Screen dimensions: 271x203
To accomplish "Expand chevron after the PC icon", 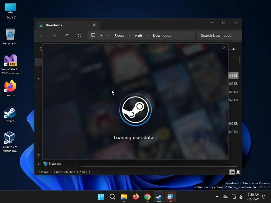I will 101,35.
